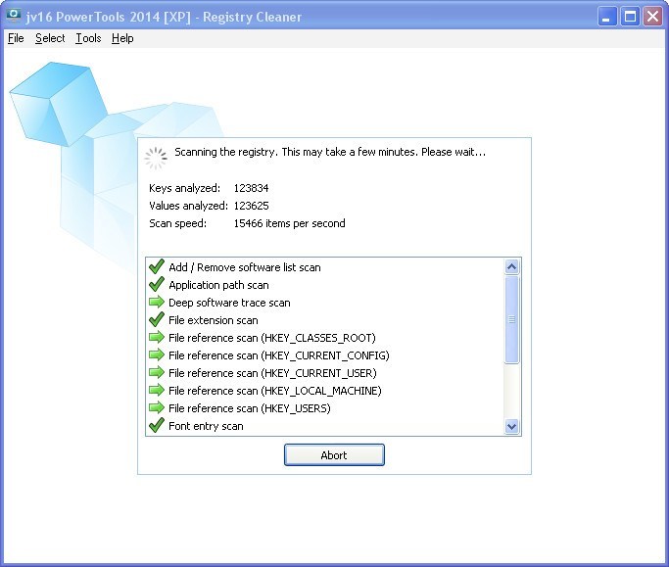
Task: Open the Tools menu
Action: pyautogui.click(x=88, y=38)
